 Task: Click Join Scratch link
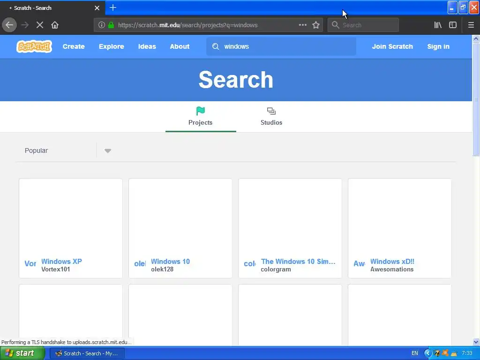tap(392, 46)
